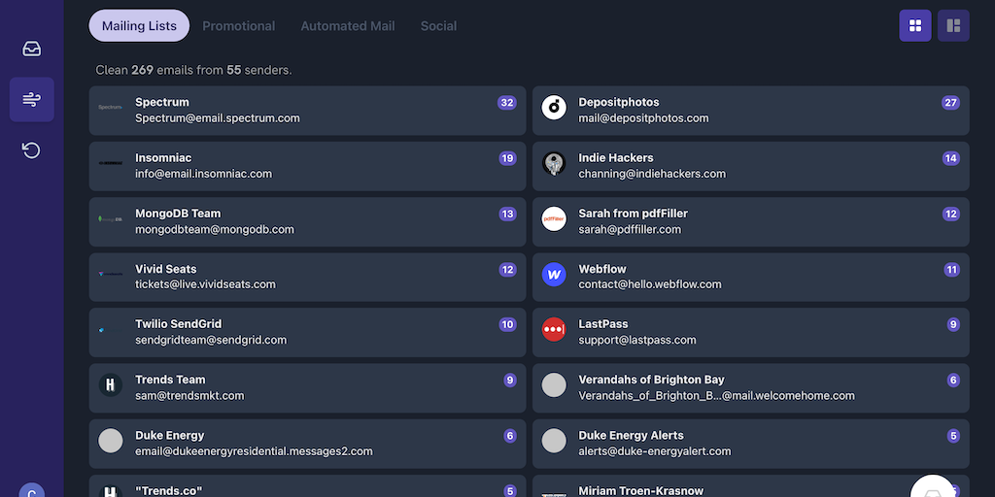Click the user avatar in sidebar
The width and height of the screenshot is (995, 497).
pyautogui.click(x=31, y=489)
